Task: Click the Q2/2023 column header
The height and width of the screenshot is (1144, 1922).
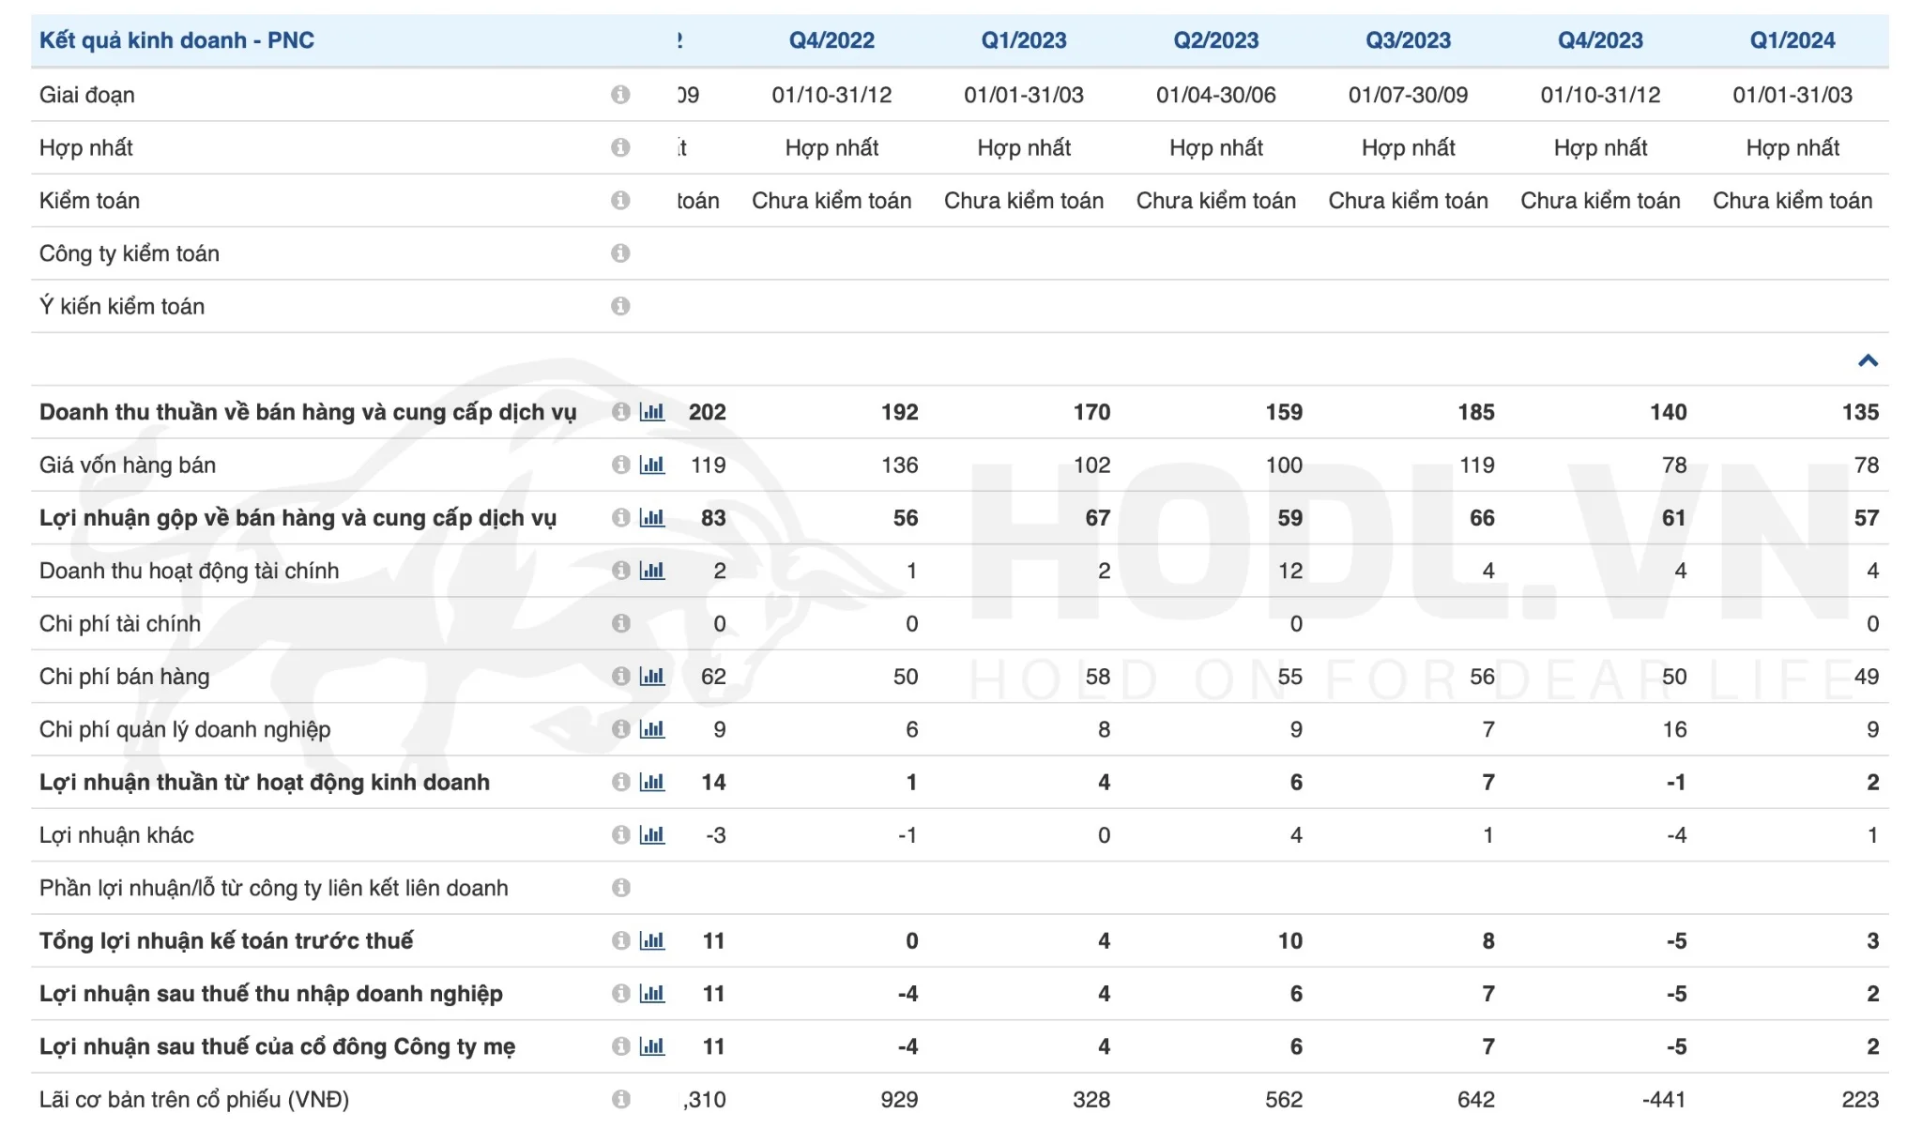Action: (1216, 40)
